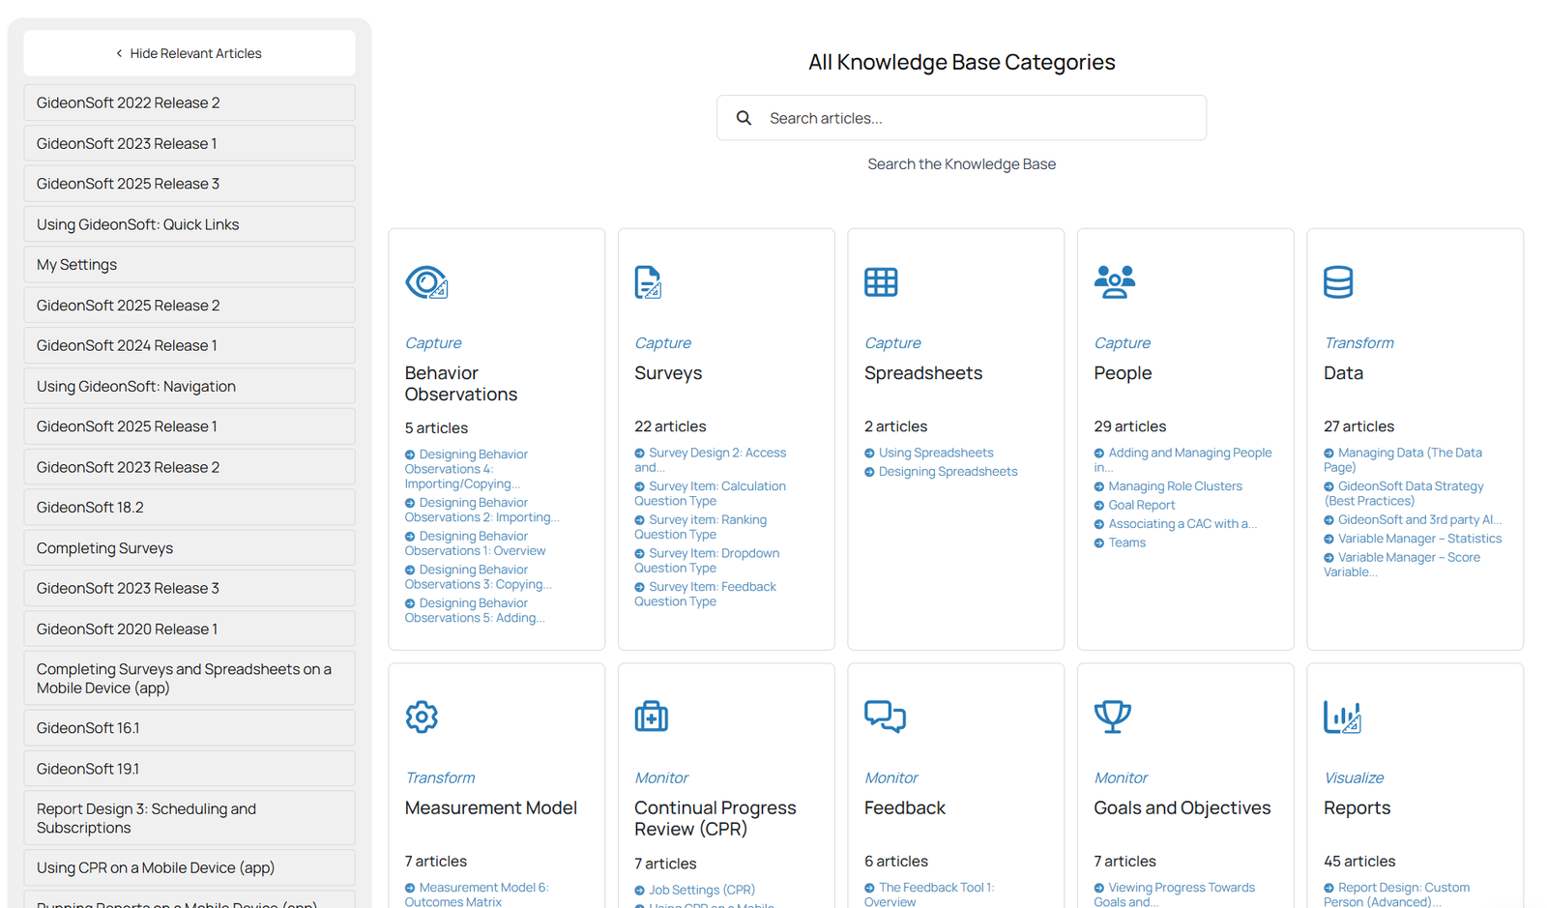This screenshot has width=1547, height=908.
Task: Click the Feedback chat bubbles icon
Action: pyautogui.click(x=885, y=717)
